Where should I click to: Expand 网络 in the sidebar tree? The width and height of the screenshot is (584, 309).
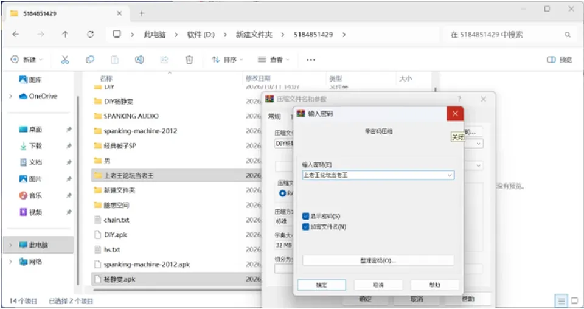10,262
